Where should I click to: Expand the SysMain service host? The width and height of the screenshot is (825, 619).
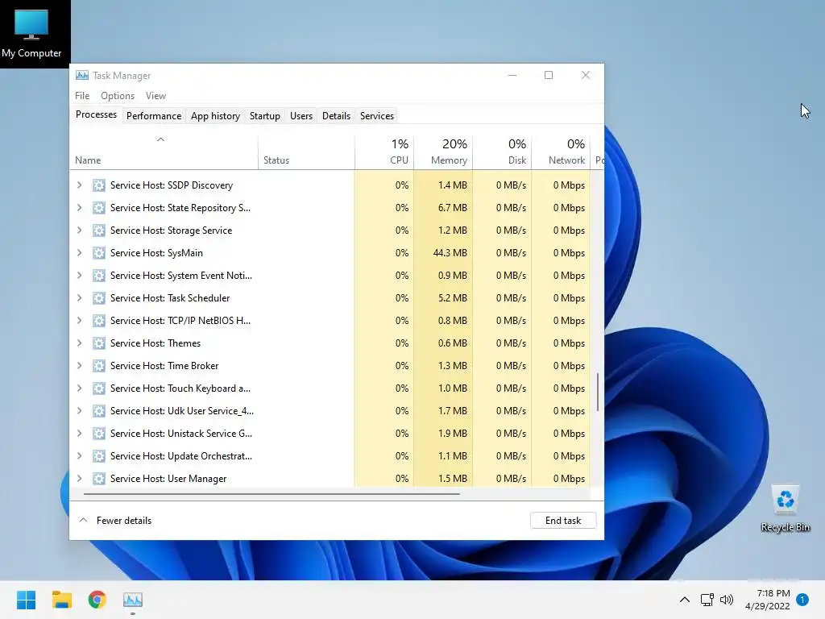click(80, 253)
